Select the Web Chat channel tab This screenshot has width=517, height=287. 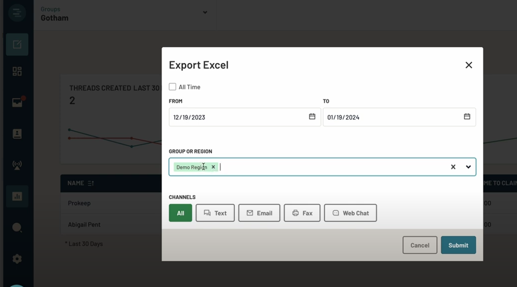pos(350,213)
